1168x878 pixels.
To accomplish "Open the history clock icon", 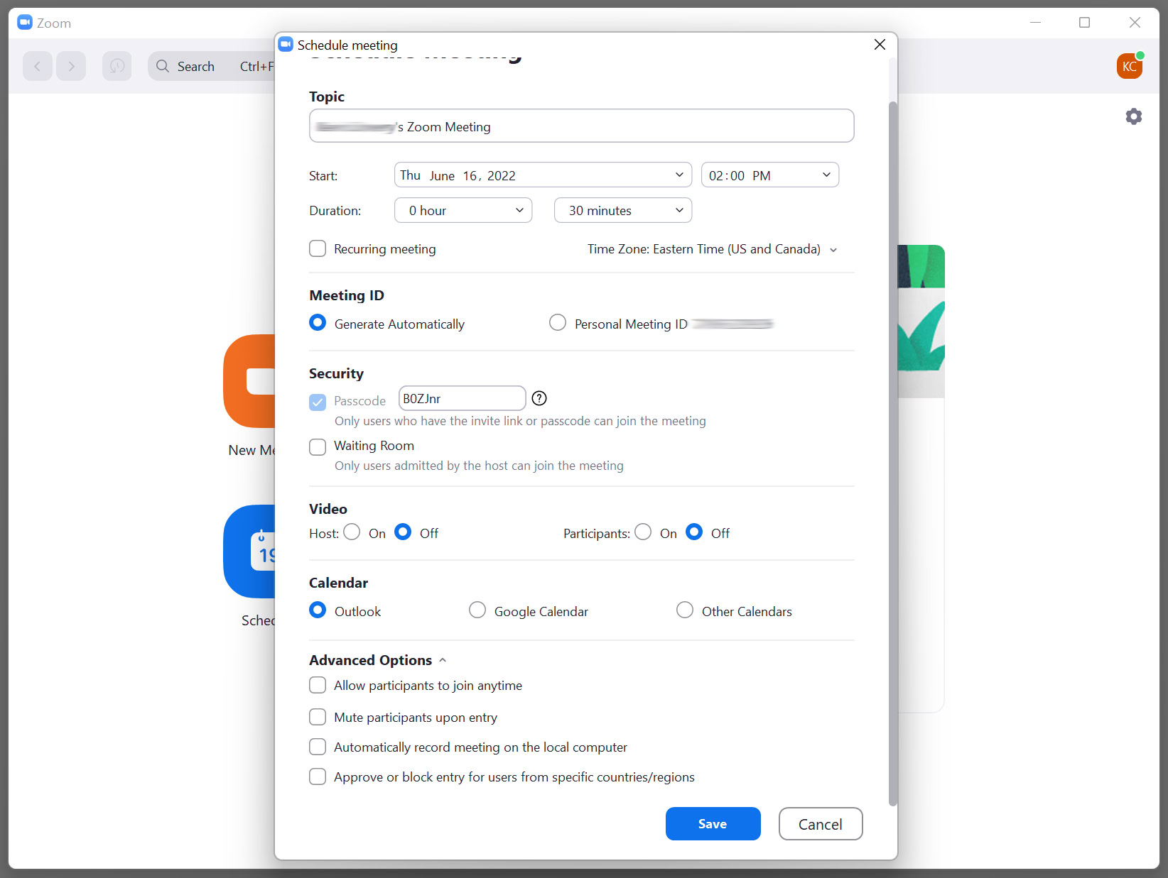I will [x=117, y=66].
